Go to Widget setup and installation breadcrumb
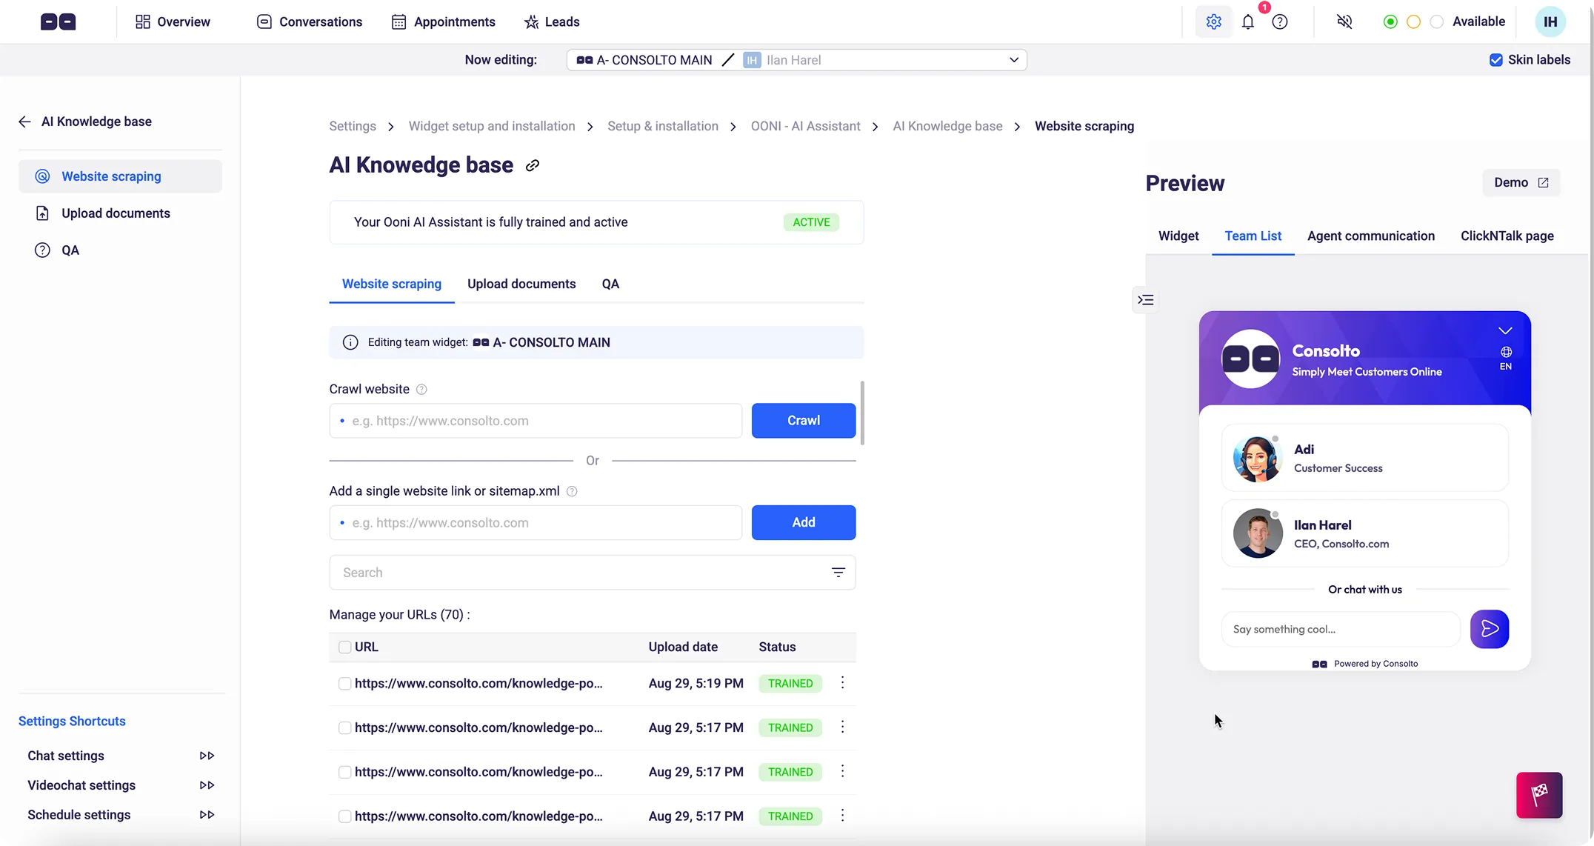 [492, 126]
